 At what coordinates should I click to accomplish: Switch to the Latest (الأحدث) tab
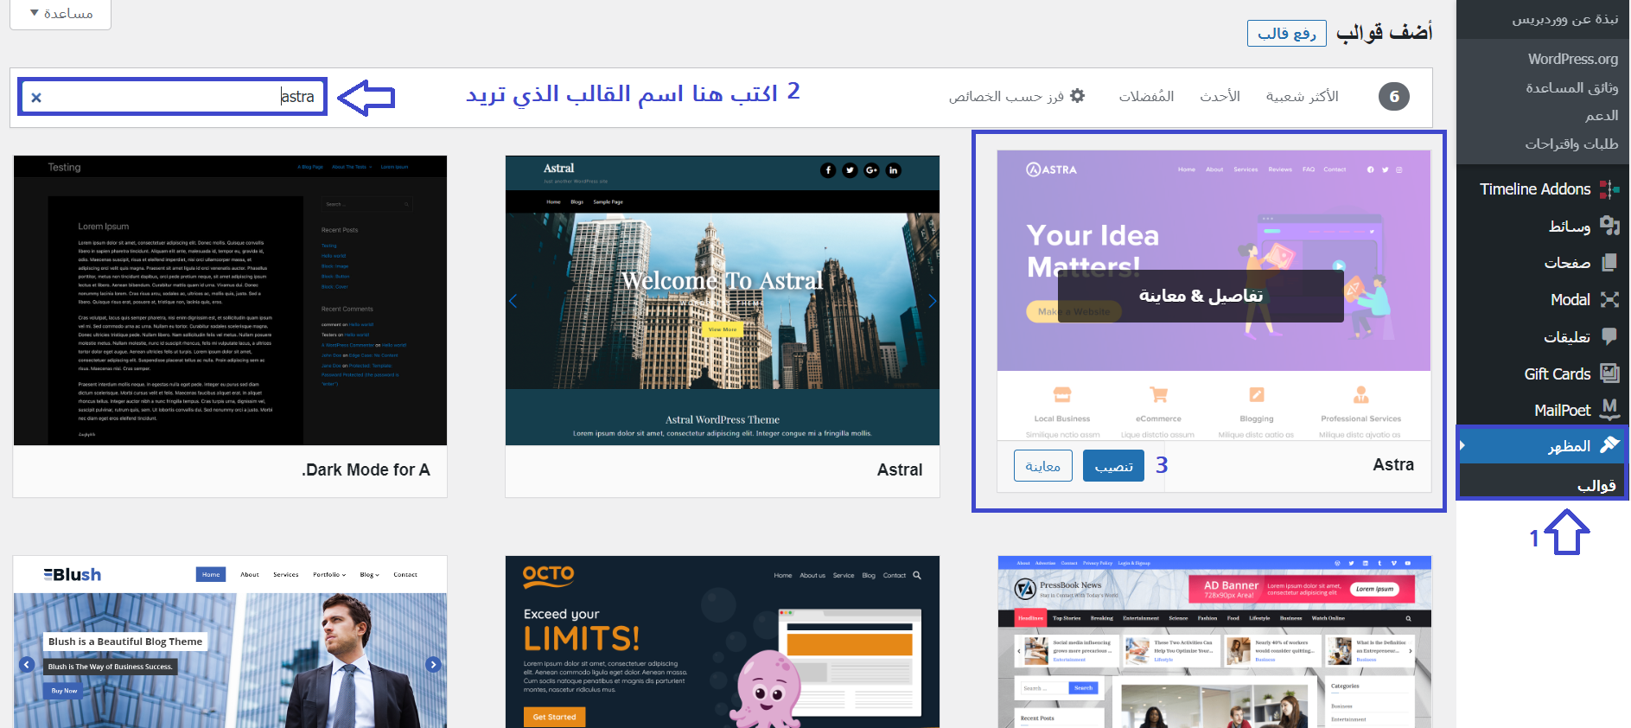(x=1220, y=96)
